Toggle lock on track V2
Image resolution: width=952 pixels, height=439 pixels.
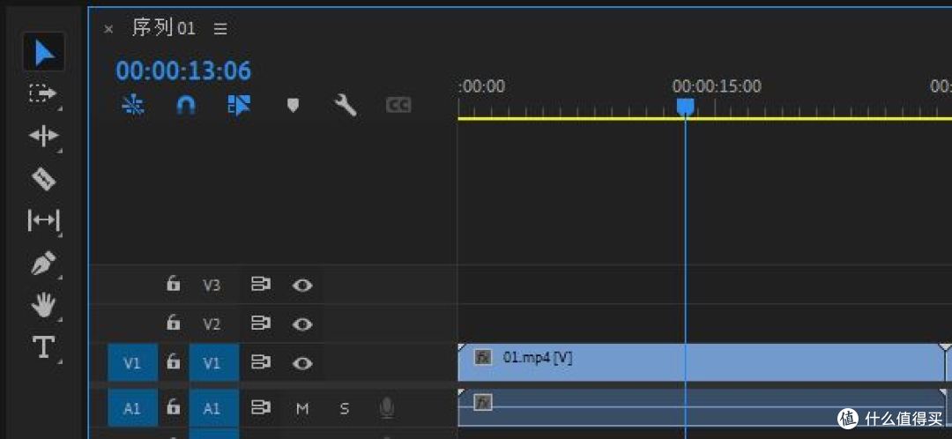pyautogui.click(x=174, y=323)
